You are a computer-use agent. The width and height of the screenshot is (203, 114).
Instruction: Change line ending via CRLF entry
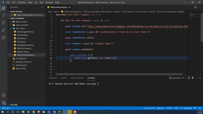click(x=176, y=108)
